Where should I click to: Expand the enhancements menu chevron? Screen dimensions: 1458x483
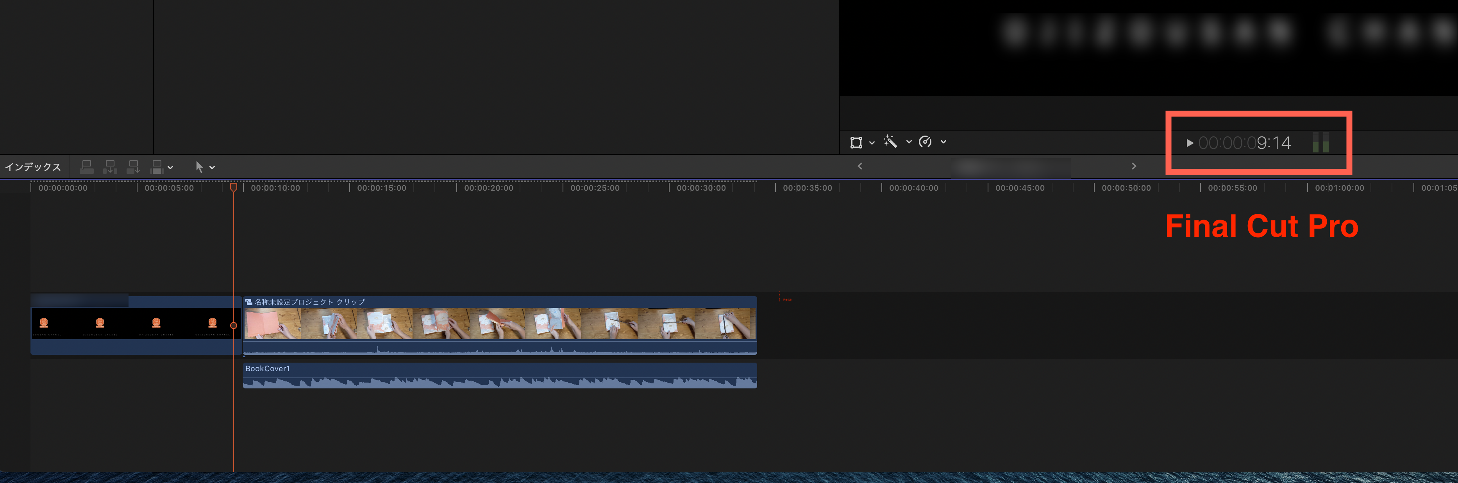[909, 142]
